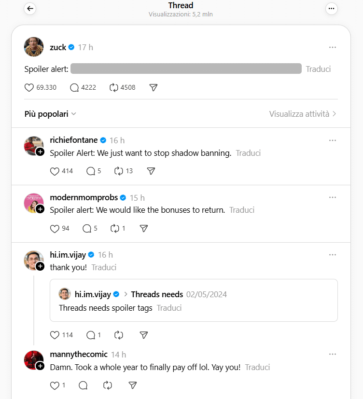Follow modernmomprobs via avatar plus badge
Viewport: 363px width, 399px height.
[40, 209]
